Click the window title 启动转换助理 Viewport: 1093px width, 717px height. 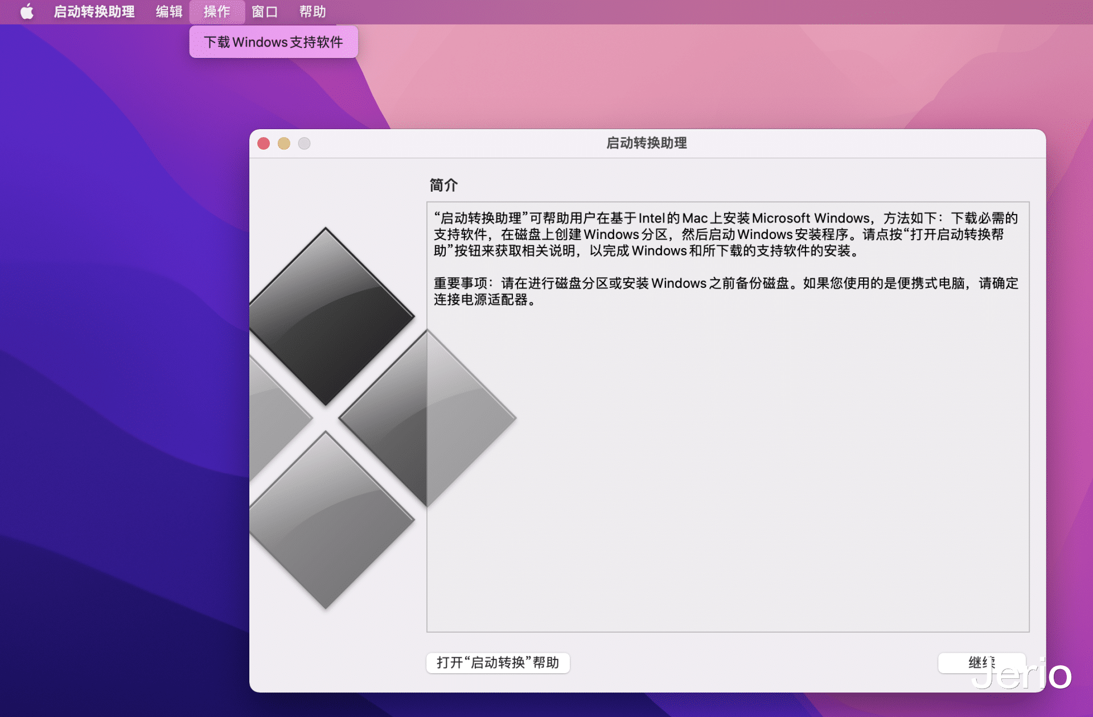(646, 143)
